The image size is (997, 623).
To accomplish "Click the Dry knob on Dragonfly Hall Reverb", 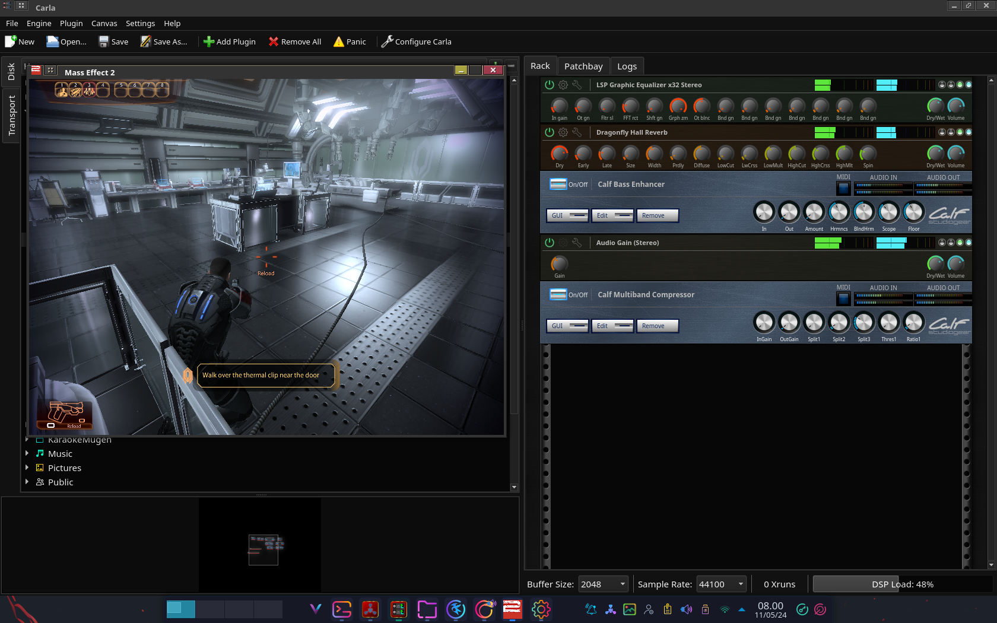I will click(x=559, y=153).
